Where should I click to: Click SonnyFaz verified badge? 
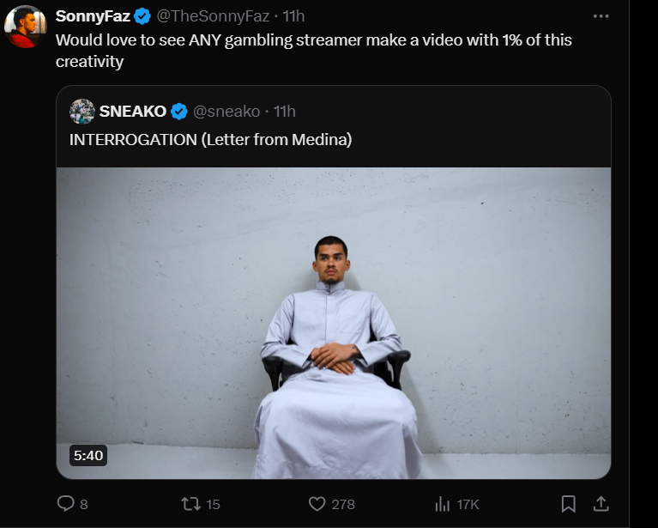tap(142, 16)
